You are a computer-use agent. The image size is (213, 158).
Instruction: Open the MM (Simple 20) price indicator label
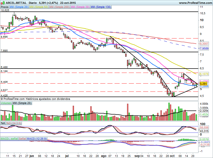19,7
